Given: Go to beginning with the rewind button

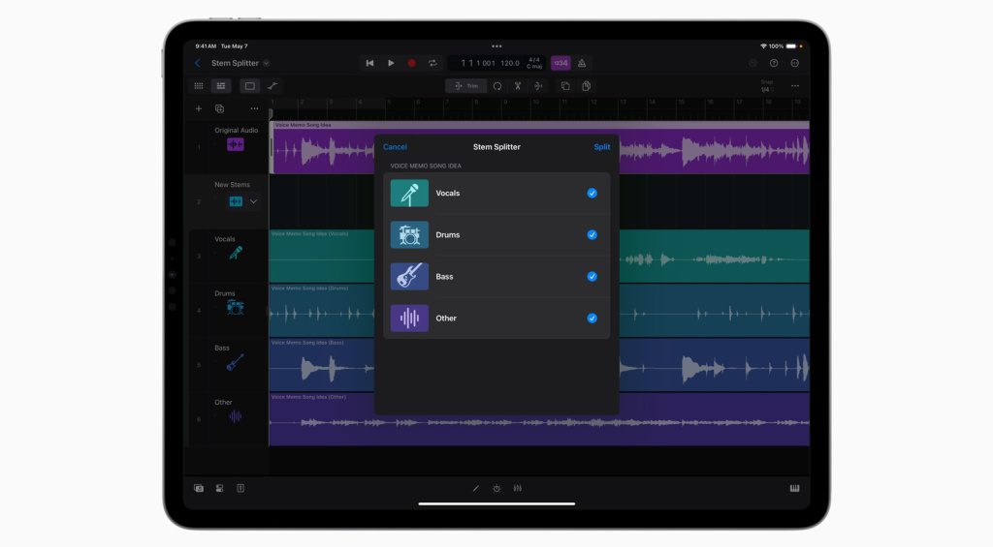Looking at the screenshot, I should coord(369,63).
